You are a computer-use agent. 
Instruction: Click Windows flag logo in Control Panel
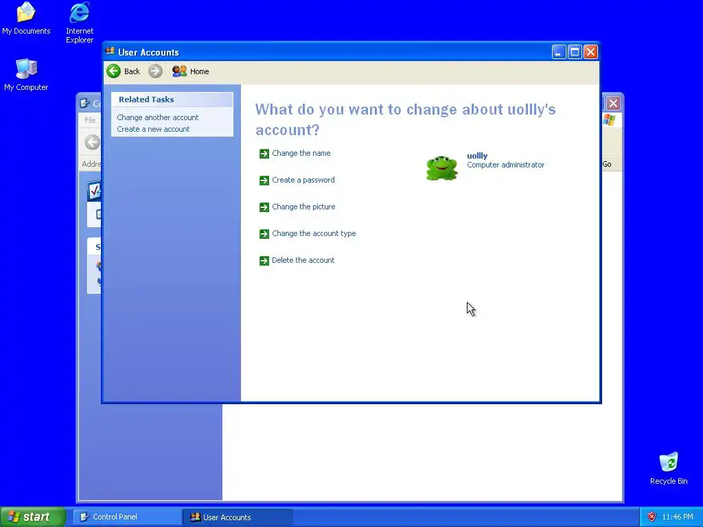pyautogui.click(x=610, y=119)
